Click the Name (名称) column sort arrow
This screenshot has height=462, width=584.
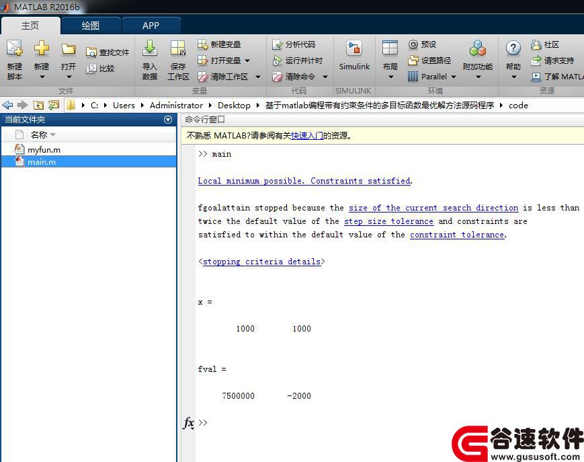pyautogui.click(x=52, y=134)
